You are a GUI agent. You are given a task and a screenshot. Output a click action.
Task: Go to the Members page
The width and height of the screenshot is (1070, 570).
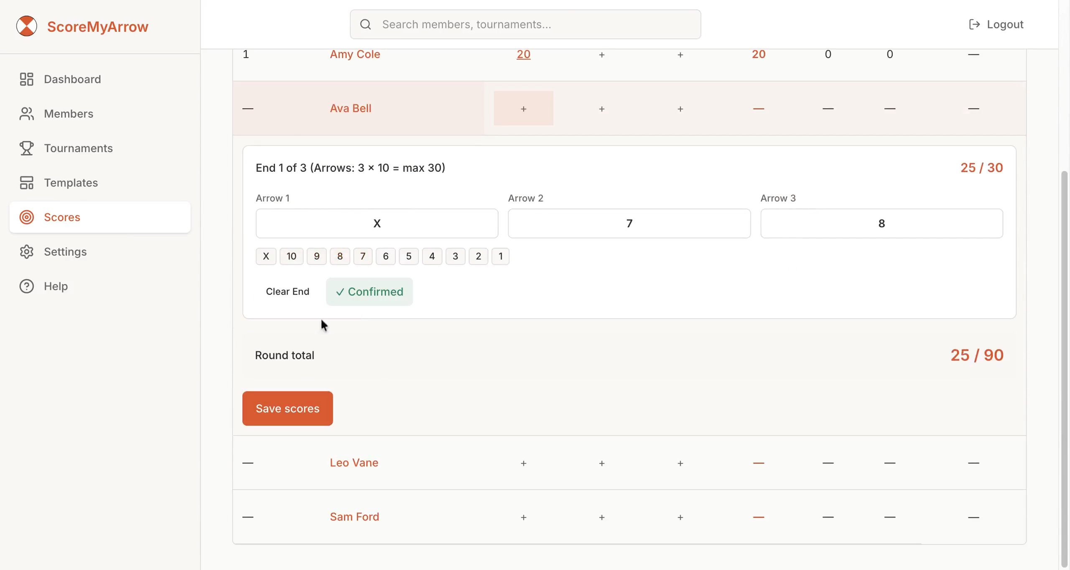point(100,114)
